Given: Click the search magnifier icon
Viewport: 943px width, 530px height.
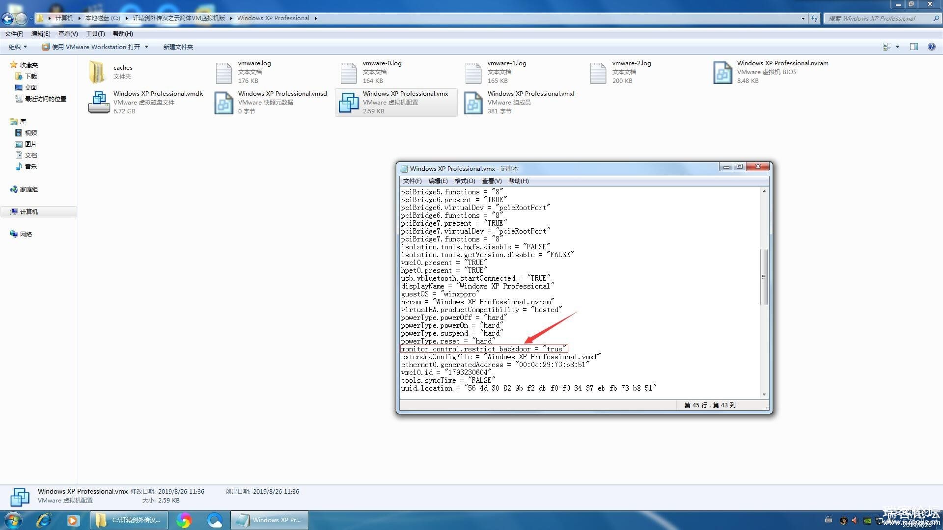Looking at the screenshot, I should pos(936,19).
